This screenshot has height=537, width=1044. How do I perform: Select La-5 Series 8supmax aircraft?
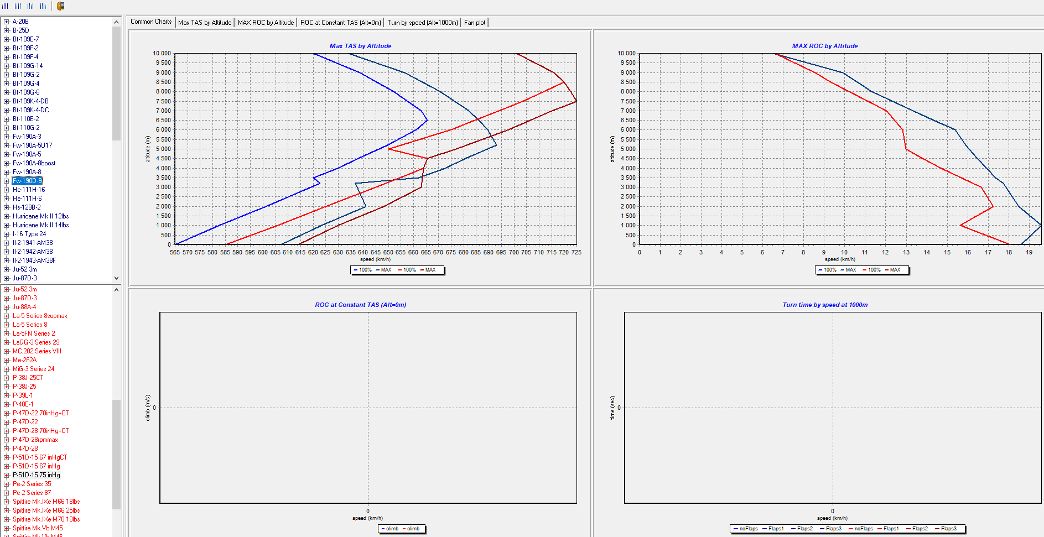pos(40,316)
